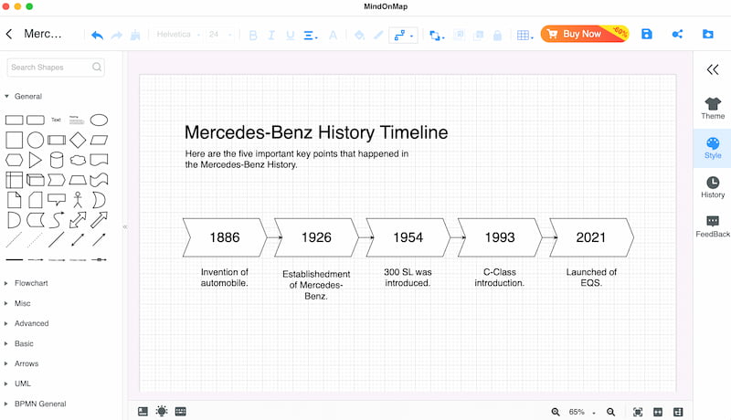
Task: Open the History clock panel
Action: pos(713,187)
